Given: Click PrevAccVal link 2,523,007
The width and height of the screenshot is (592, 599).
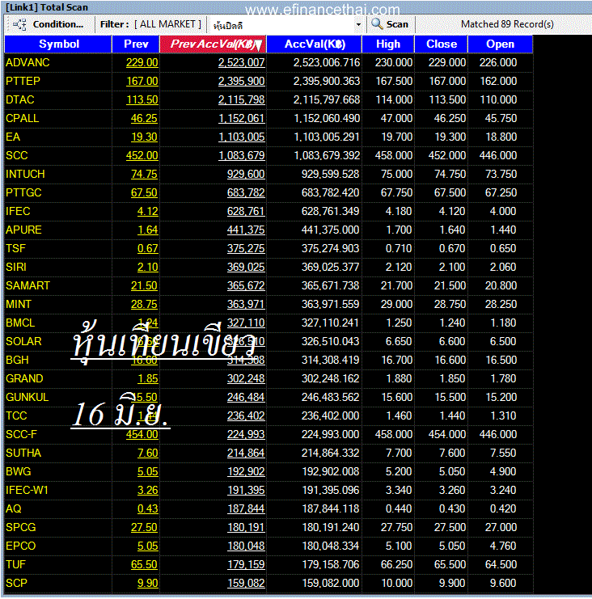Looking at the screenshot, I should point(241,63).
